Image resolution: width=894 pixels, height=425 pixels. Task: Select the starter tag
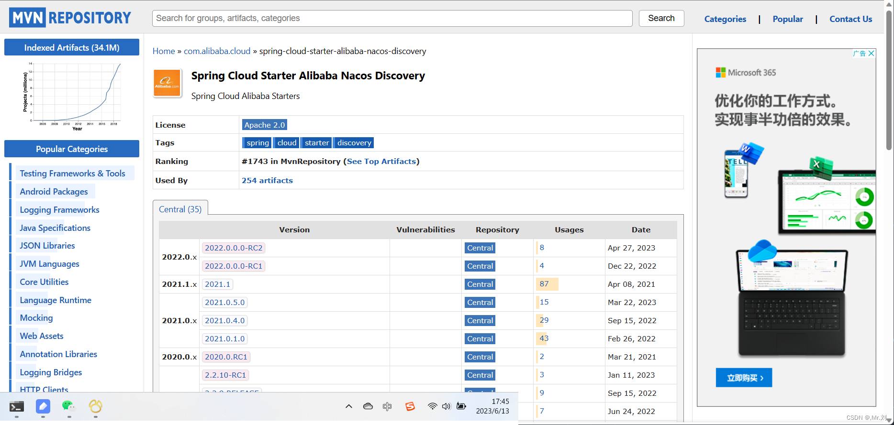coord(316,142)
